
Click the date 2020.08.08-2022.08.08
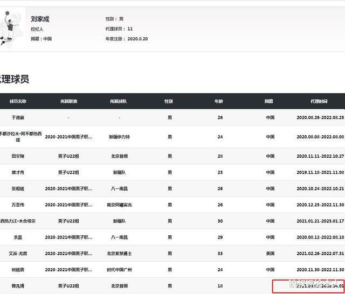320,137
